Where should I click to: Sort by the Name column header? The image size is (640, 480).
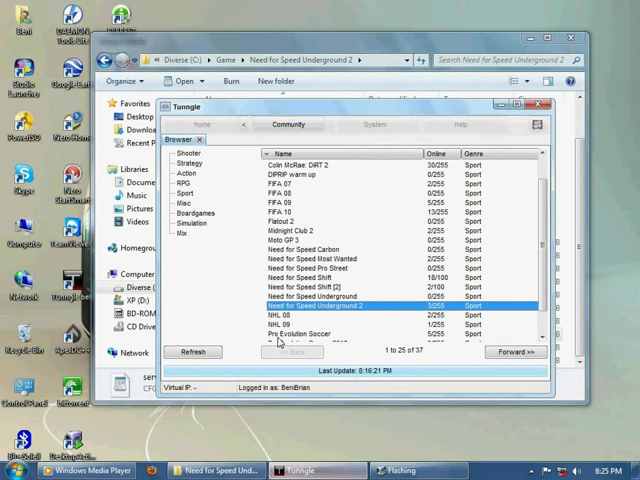click(343, 154)
